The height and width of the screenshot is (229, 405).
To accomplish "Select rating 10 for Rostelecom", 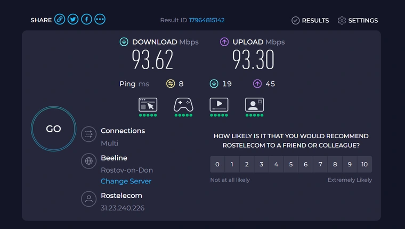I will [365, 164].
